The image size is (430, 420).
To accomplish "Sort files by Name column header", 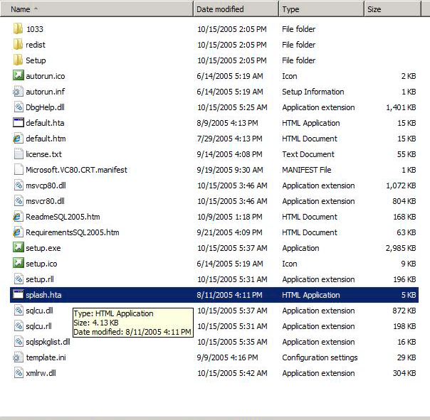I will coord(21,9).
